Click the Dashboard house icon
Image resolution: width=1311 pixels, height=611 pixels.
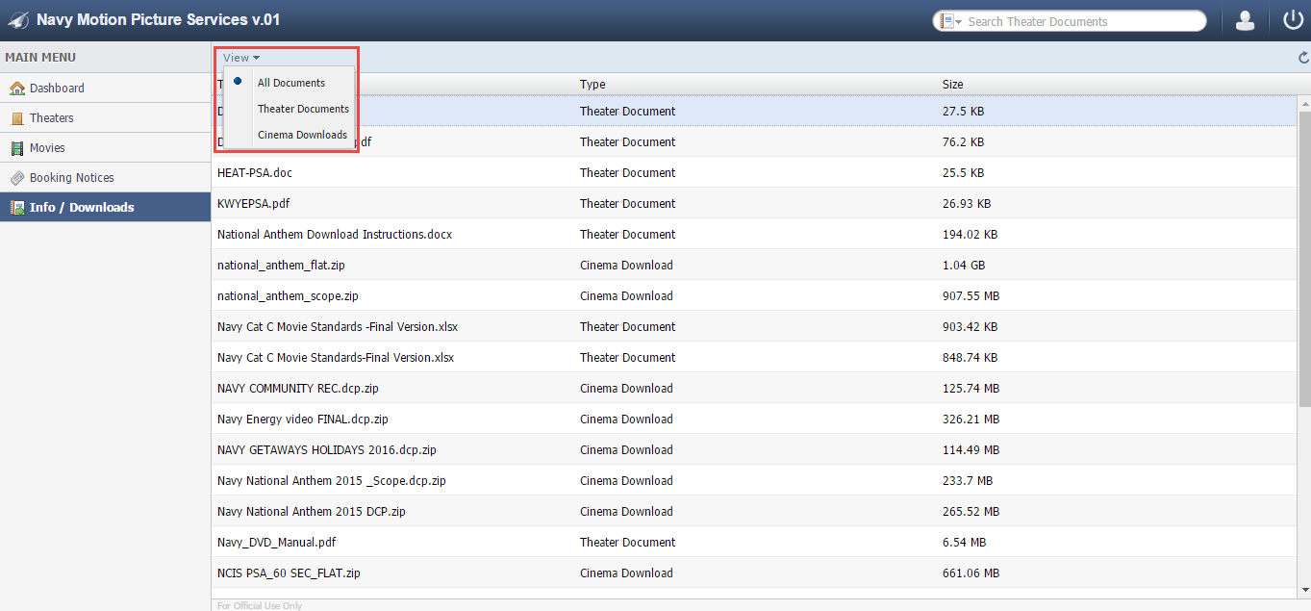(17, 89)
